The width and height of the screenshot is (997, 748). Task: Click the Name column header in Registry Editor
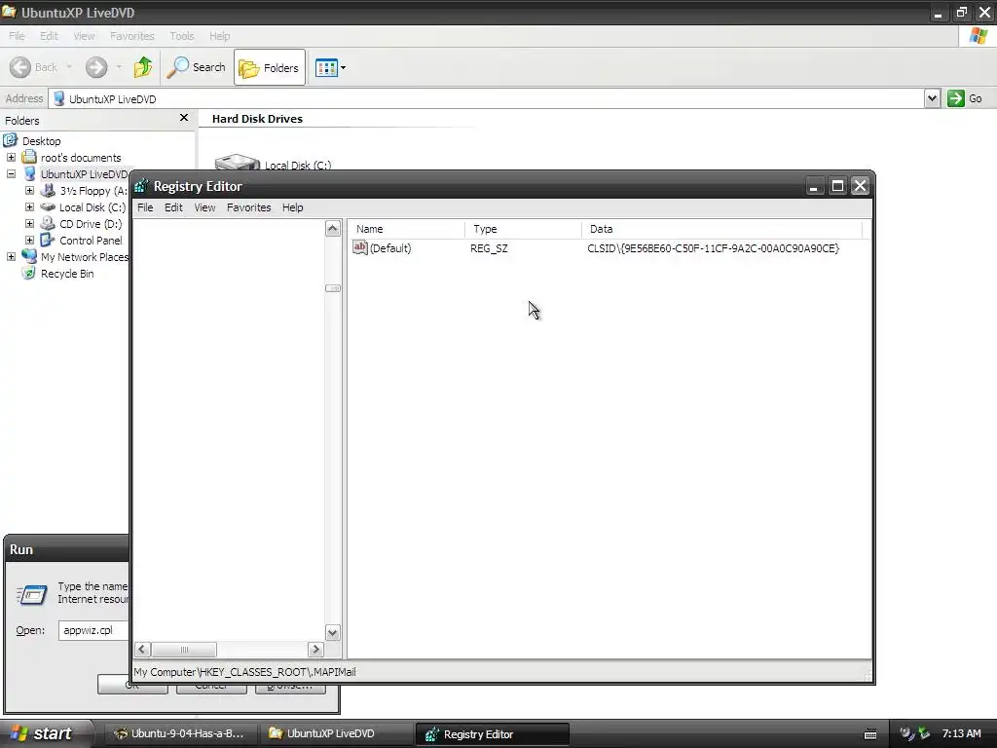point(407,229)
